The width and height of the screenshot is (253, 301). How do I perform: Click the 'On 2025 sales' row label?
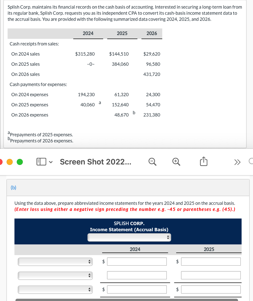click(x=26, y=64)
